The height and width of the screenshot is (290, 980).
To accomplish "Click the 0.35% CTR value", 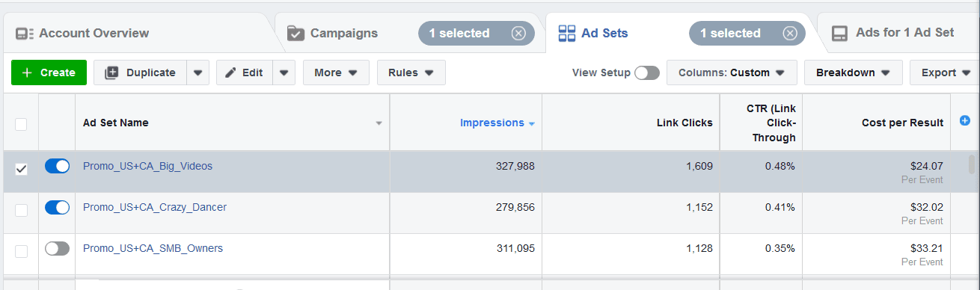I will (x=780, y=248).
